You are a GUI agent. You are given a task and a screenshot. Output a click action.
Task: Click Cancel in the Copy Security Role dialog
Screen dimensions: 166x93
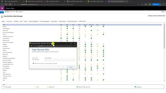[71, 67]
